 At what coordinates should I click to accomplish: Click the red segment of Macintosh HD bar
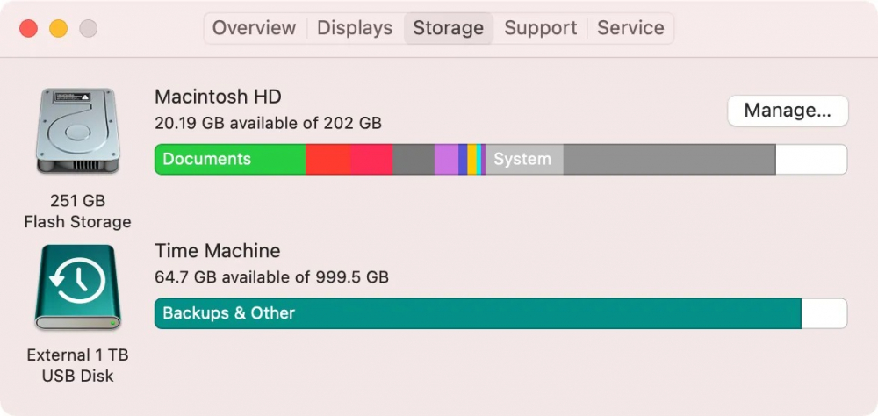[x=328, y=160]
